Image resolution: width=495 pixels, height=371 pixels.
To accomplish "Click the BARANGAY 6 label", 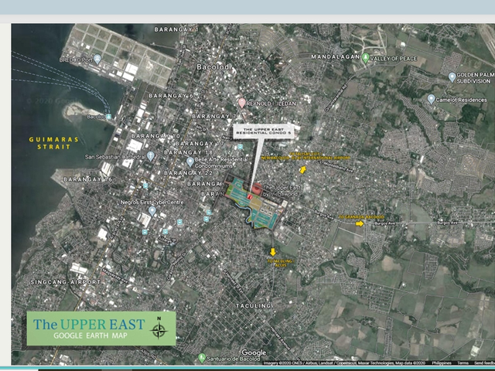I will point(171,95).
